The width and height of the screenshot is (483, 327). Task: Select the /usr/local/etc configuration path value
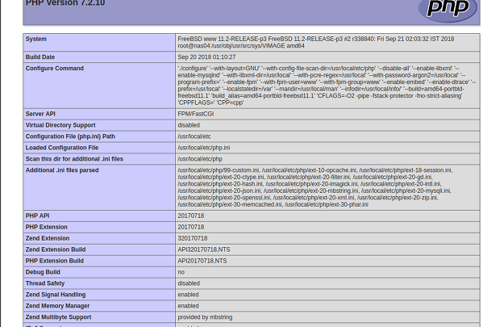click(x=194, y=136)
